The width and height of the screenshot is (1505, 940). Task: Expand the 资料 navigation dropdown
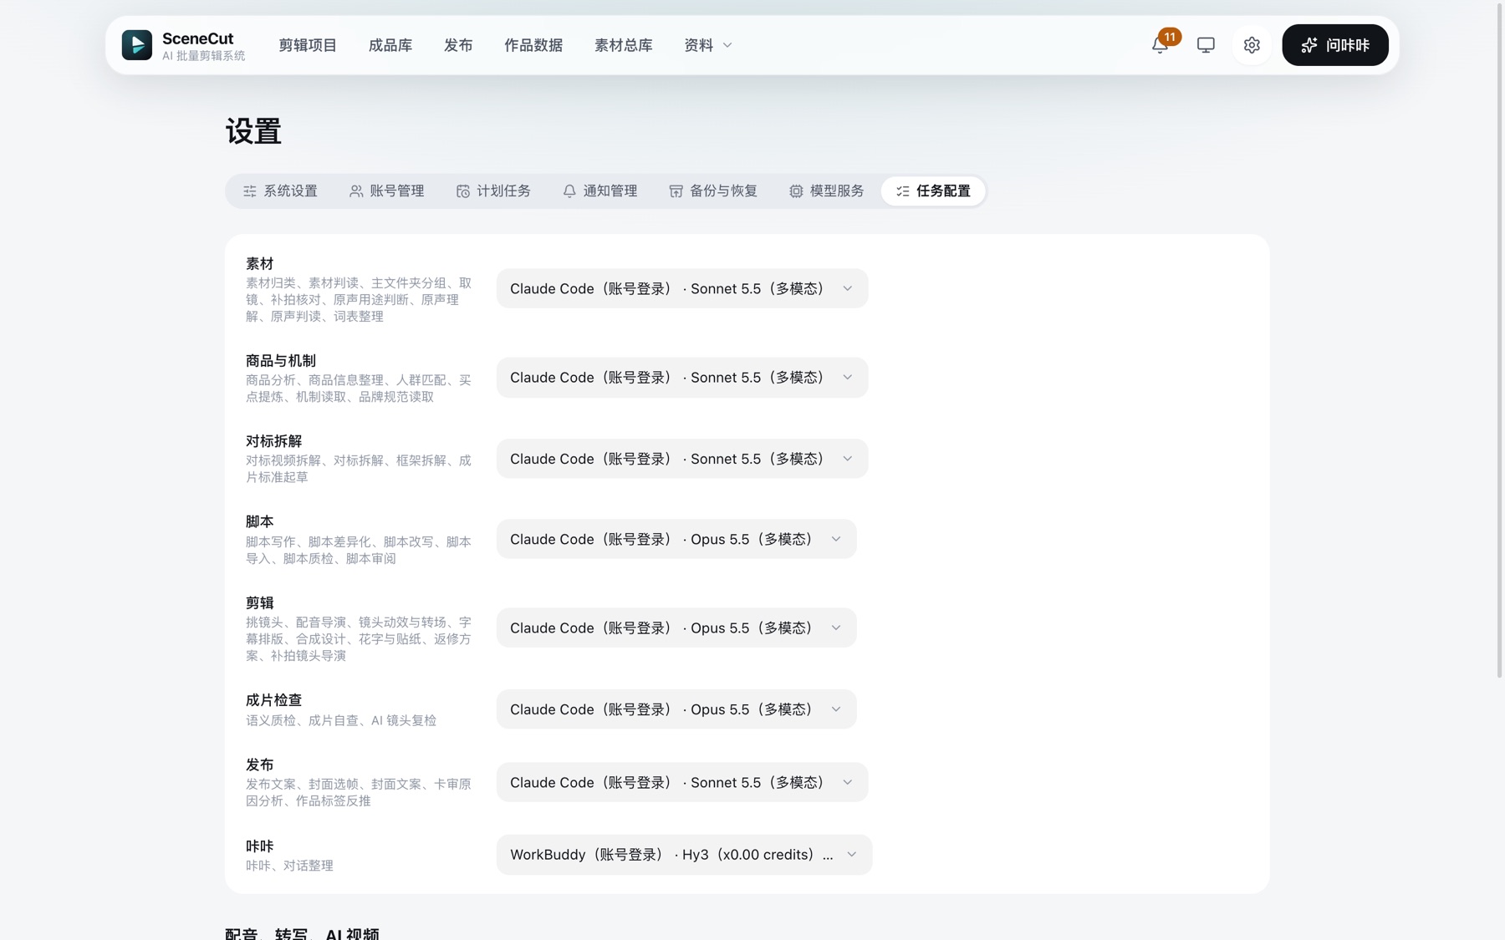coord(708,45)
